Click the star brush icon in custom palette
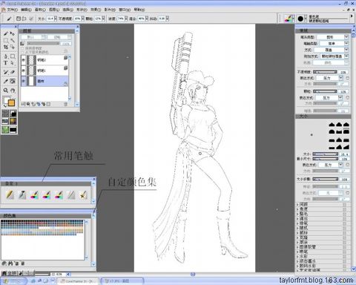The image size is (356, 285). click(83, 195)
